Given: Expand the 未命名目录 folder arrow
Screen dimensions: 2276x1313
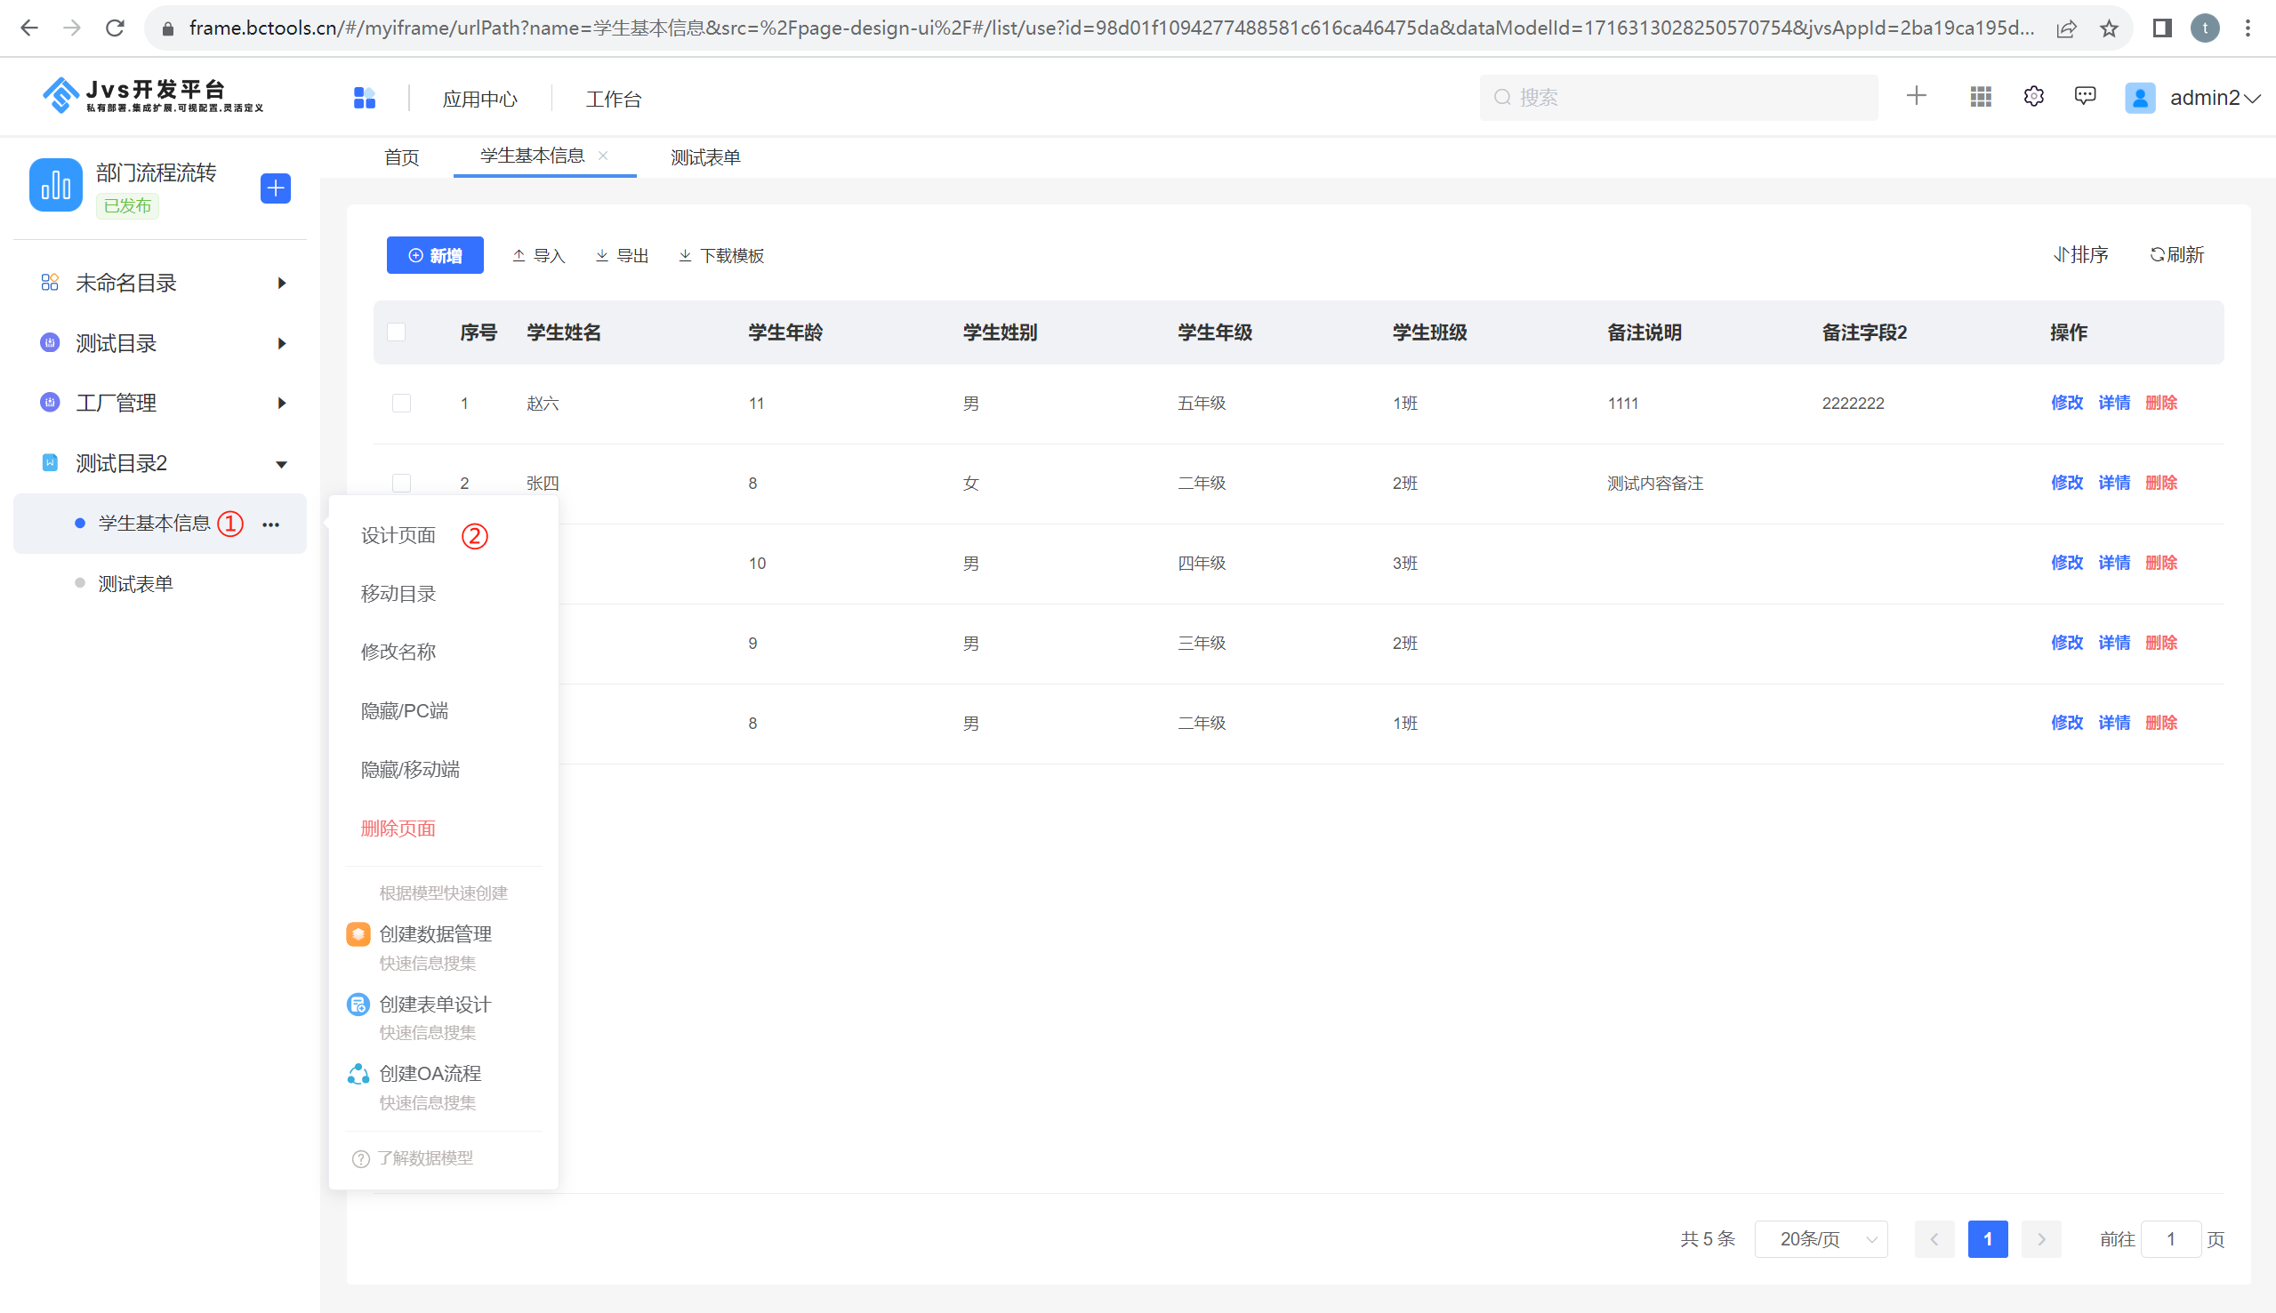Looking at the screenshot, I should (281, 284).
